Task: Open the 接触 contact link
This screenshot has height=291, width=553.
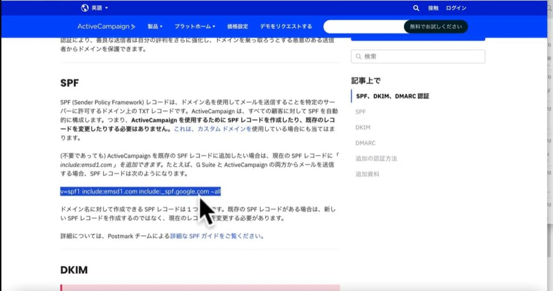Action: 433,8
